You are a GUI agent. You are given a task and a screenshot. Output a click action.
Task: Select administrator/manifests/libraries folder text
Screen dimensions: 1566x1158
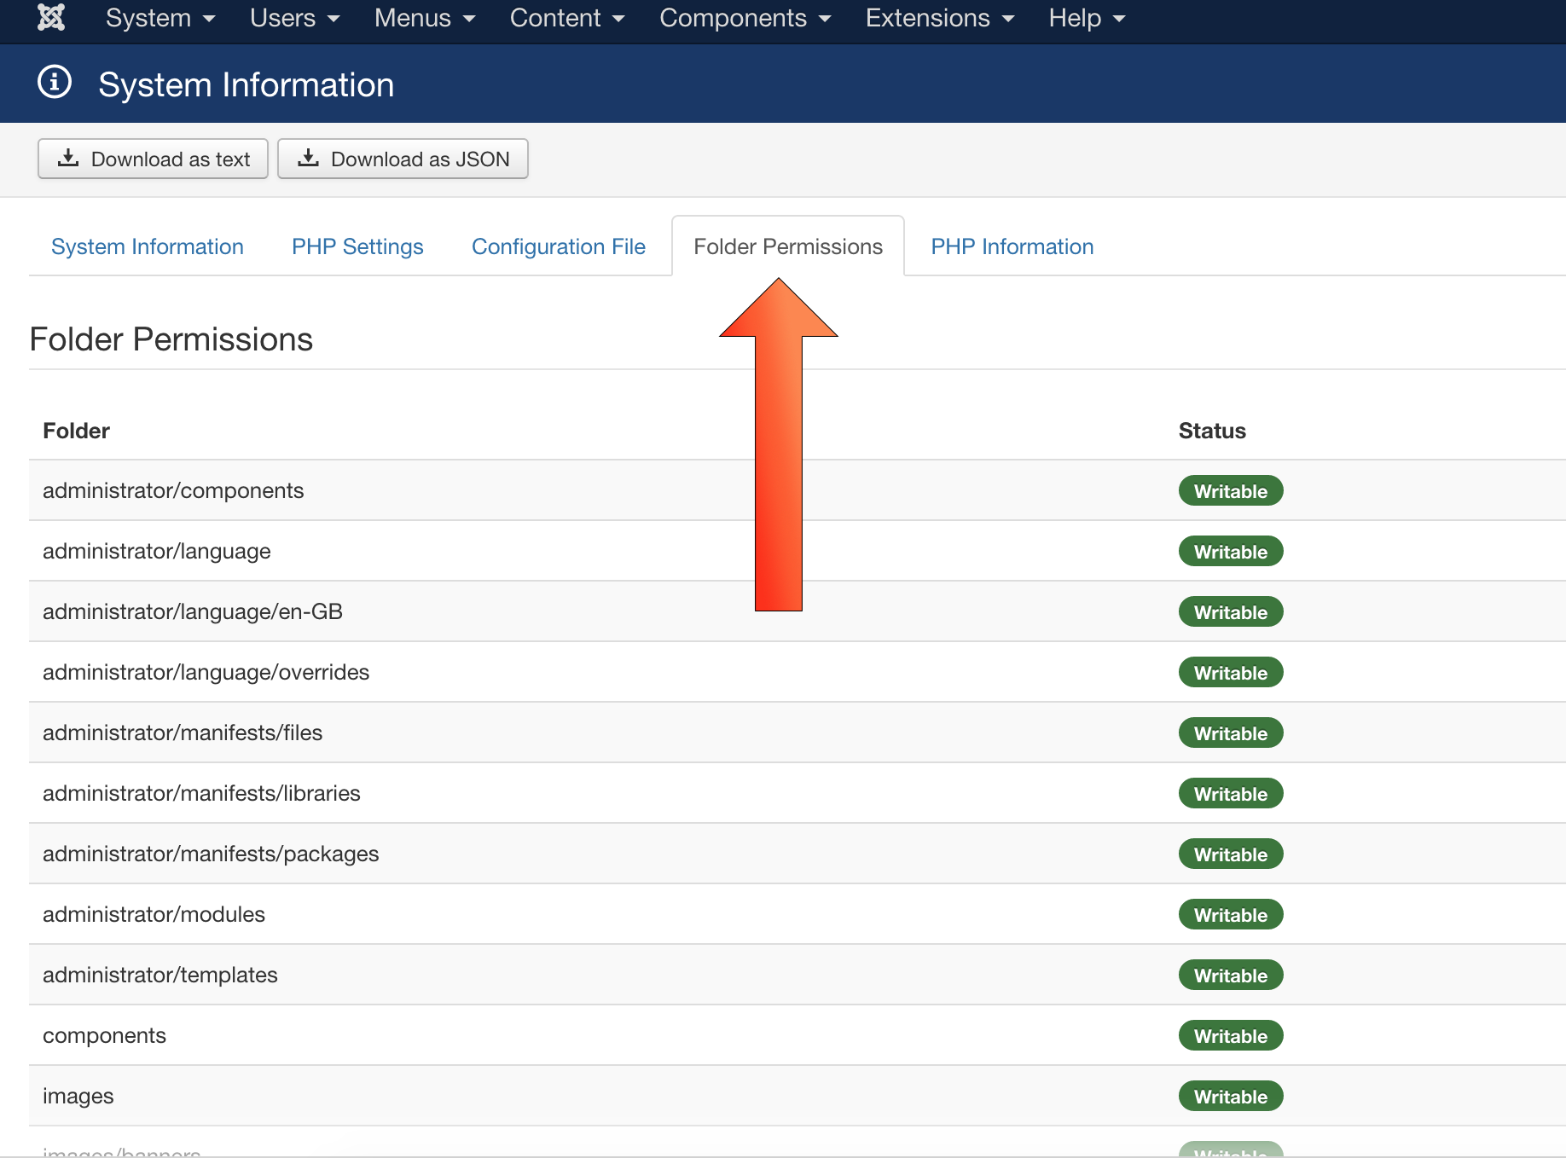[x=201, y=793]
